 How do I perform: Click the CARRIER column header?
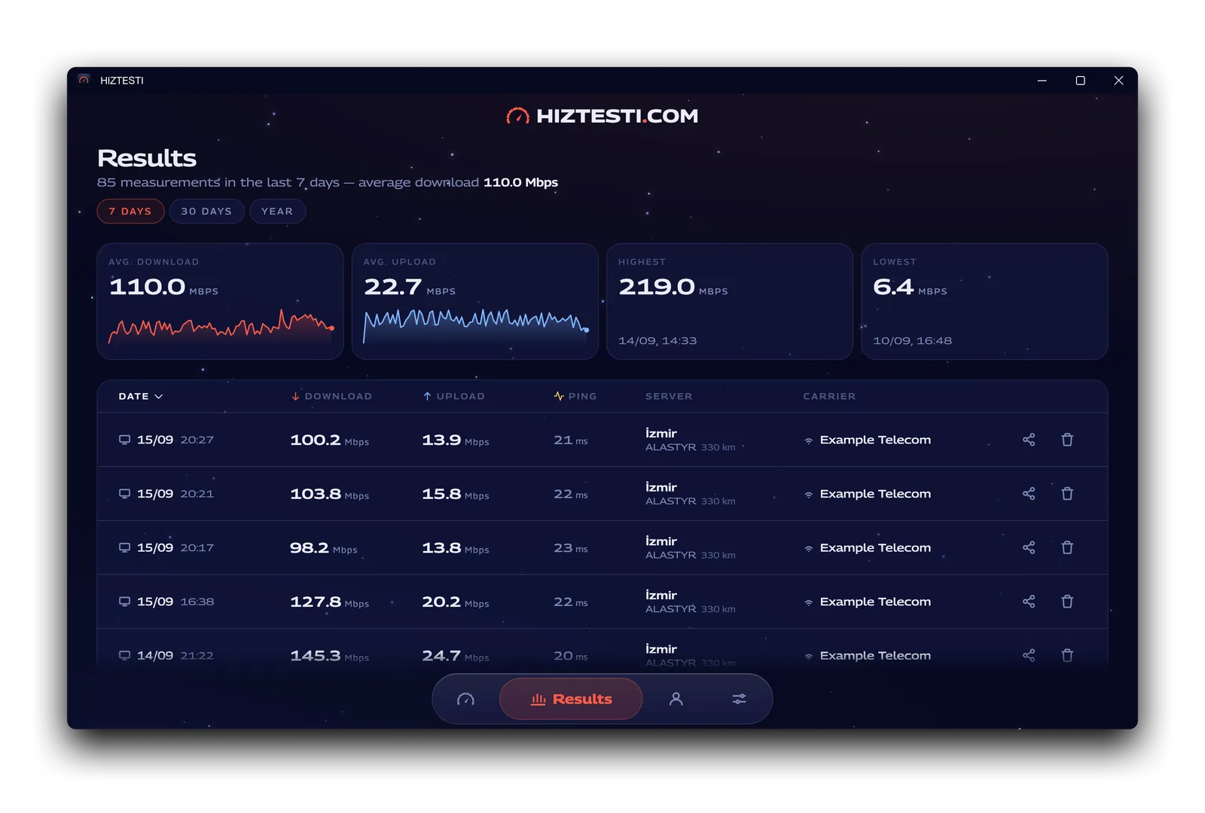click(x=829, y=396)
